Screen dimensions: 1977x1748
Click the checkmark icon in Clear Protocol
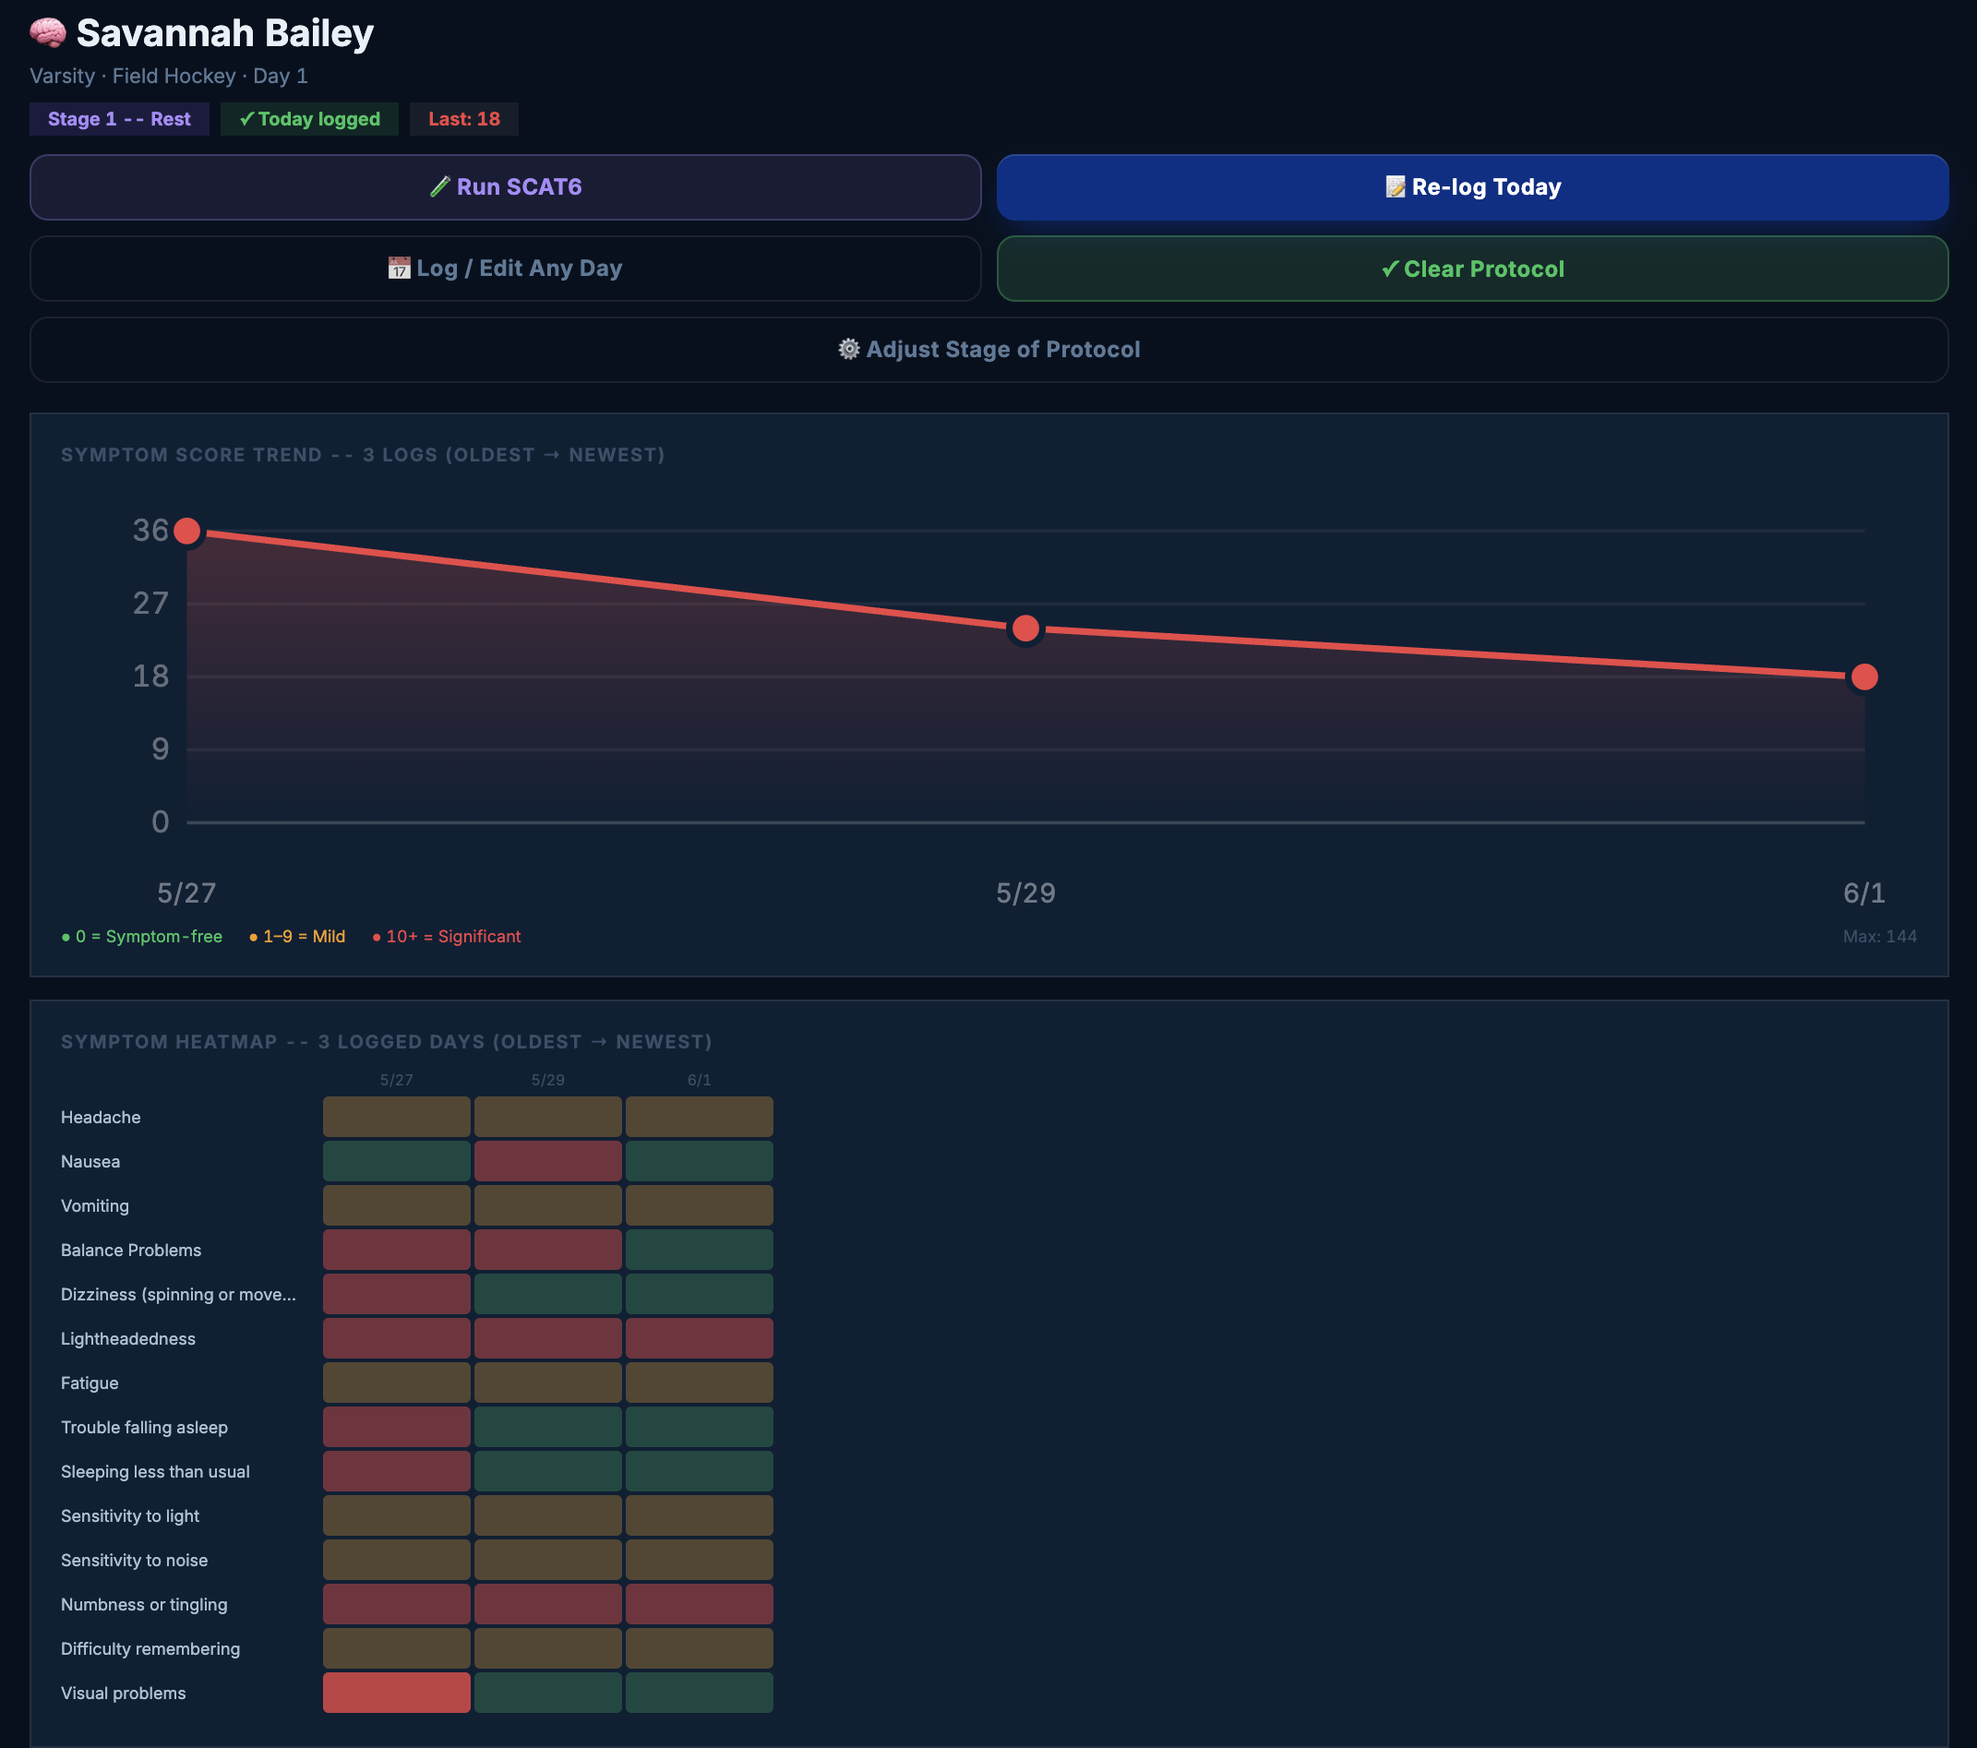pos(1390,269)
